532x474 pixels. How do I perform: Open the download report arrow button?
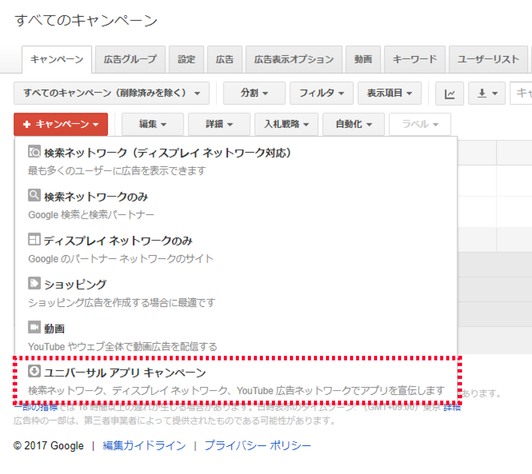pos(487,93)
